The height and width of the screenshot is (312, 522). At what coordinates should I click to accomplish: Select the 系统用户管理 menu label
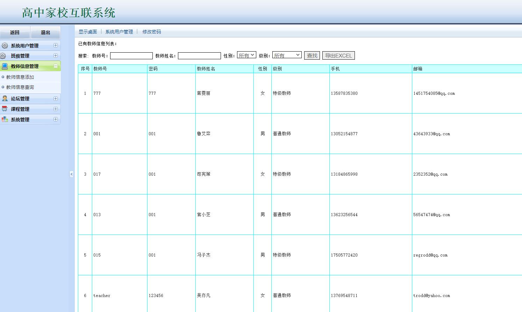(x=24, y=46)
